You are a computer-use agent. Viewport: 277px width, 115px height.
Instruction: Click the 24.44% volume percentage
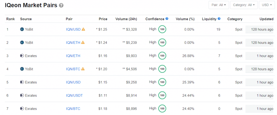click(188, 96)
